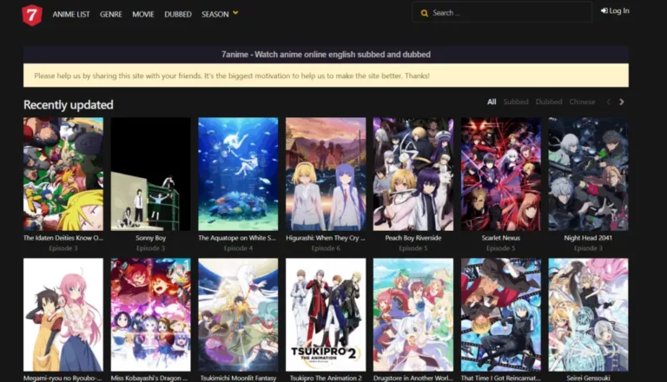Image resolution: width=667 pixels, height=382 pixels.
Task: Click the Log In icon link
Action: coord(615,11)
